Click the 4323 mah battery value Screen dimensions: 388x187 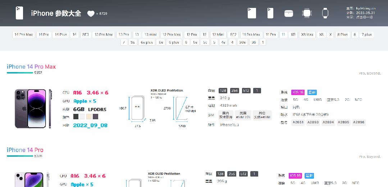(228, 106)
